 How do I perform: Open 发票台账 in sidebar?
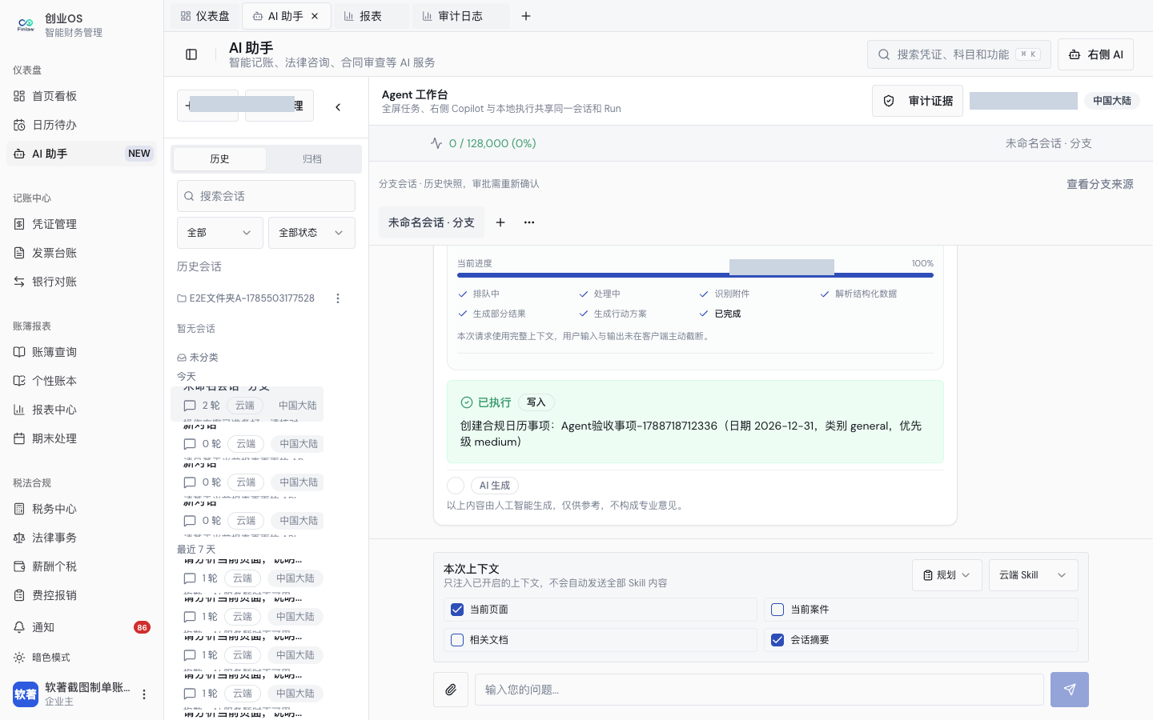tap(80, 253)
